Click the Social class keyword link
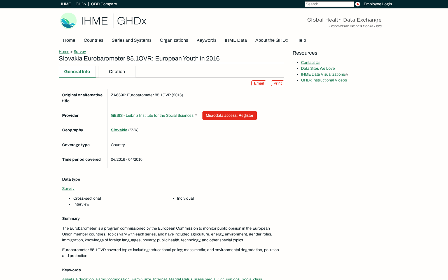This screenshot has width=448, height=280. tap(252, 279)
